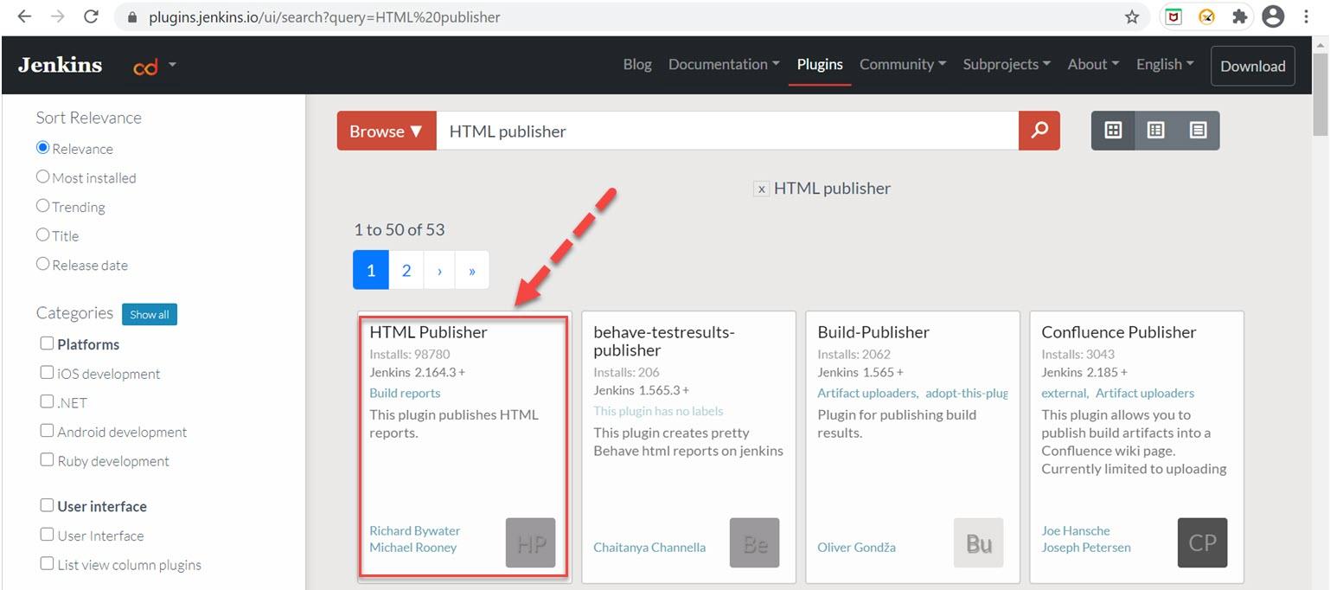This screenshot has height=590, width=1330.
Task: Open the red shield browser extension
Action: click(1173, 16)
